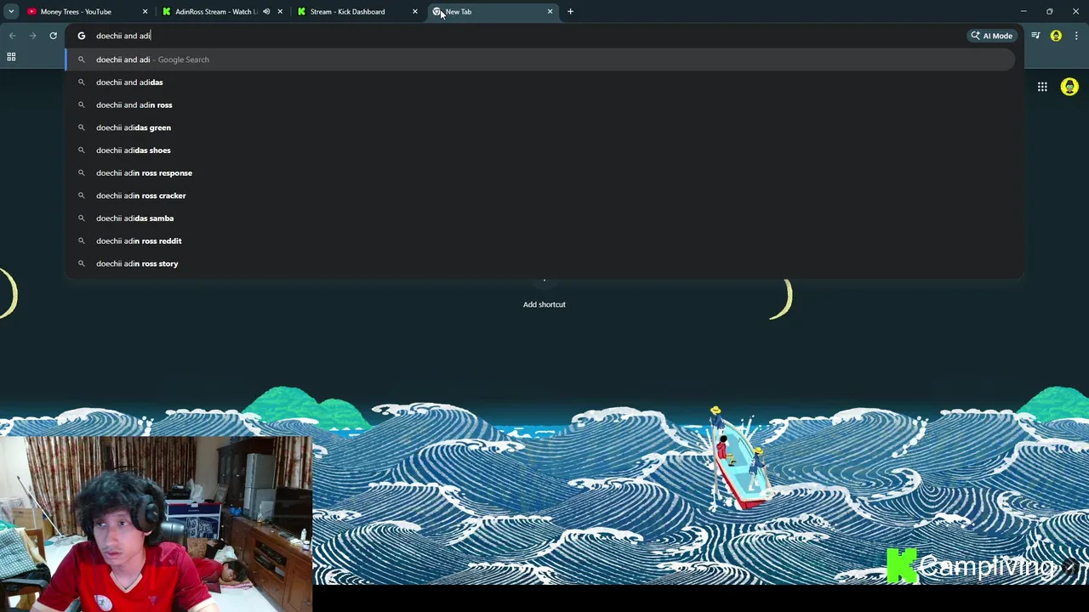1089x612 pixels.
Task: Open the tab search dropdown arrow
Action: pos(11,12)
